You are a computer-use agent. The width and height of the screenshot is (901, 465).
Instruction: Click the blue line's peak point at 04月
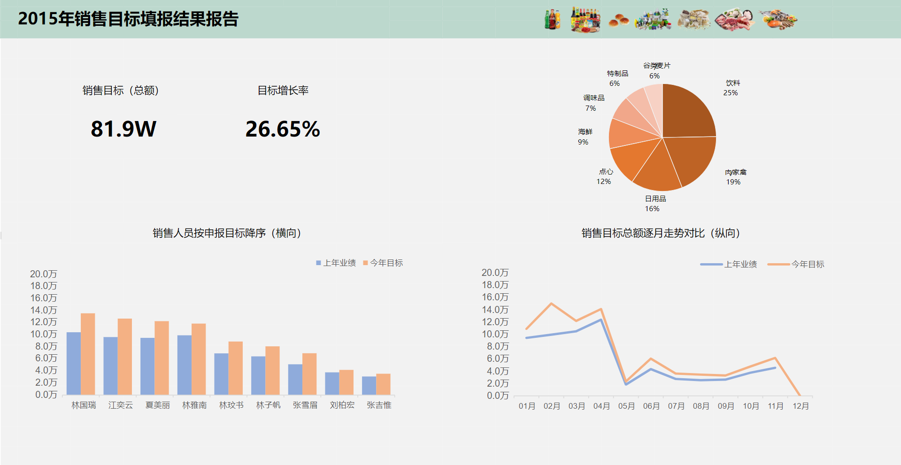[601, 320]
